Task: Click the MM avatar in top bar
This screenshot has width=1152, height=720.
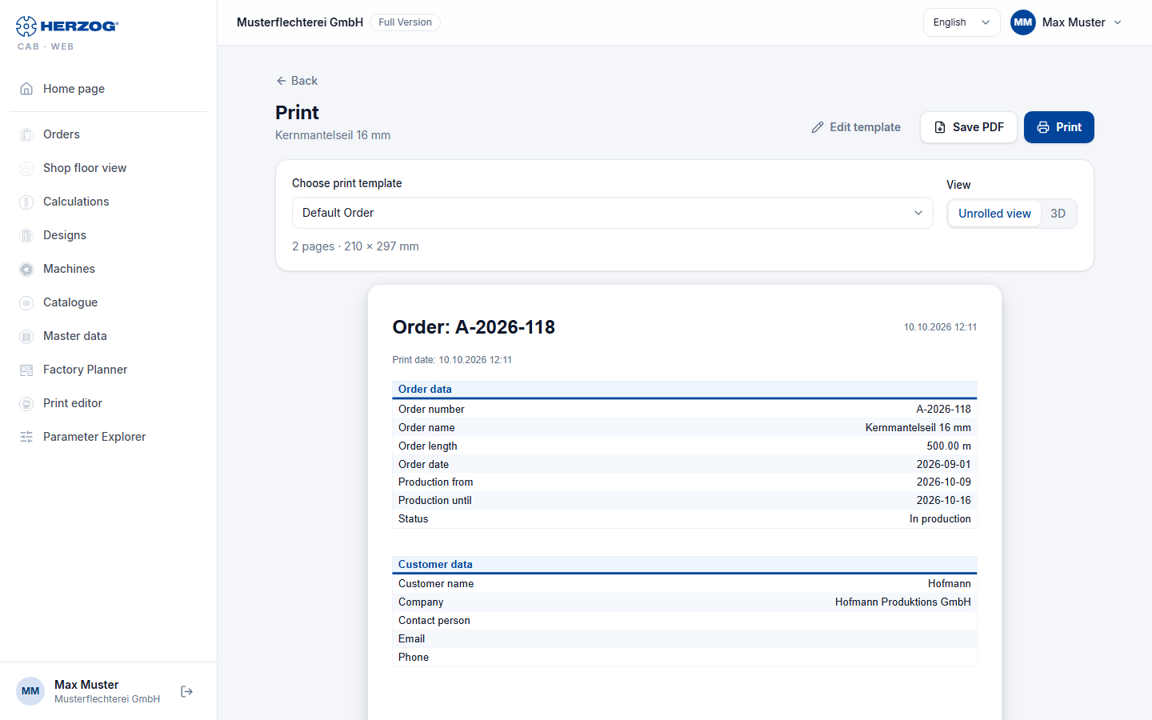Action: pos(1023,22)
